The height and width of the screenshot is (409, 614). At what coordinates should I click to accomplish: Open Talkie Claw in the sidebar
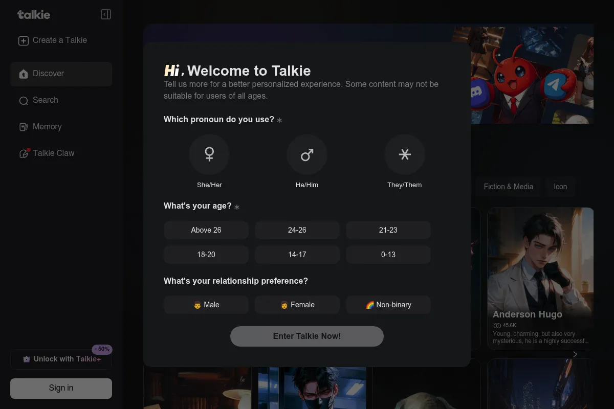click(x=61, y=153)
